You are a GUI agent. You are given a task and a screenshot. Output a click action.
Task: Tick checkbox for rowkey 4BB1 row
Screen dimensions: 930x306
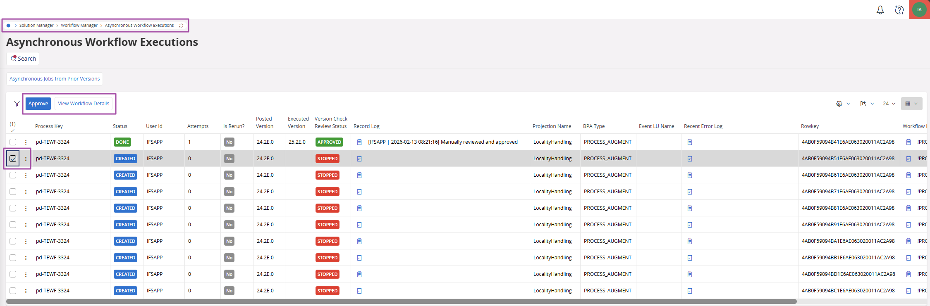(13, 258)
